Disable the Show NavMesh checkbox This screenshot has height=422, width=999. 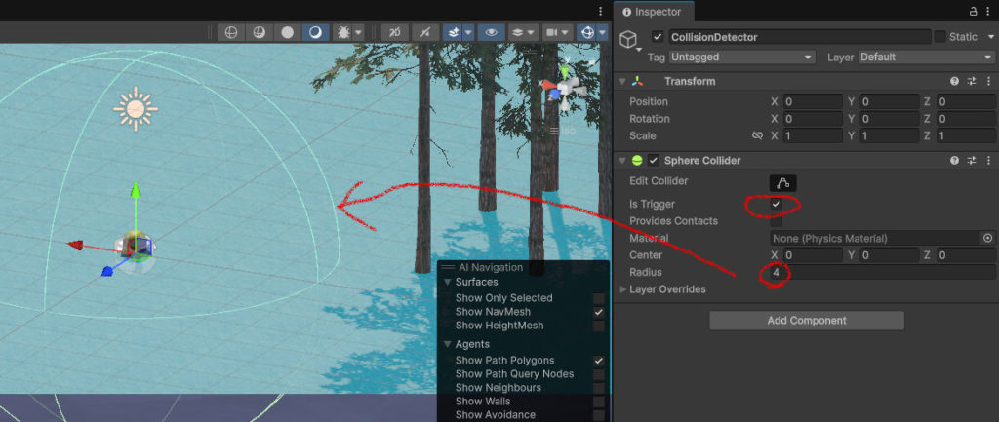pyautogui.click(x=599, y=312)
